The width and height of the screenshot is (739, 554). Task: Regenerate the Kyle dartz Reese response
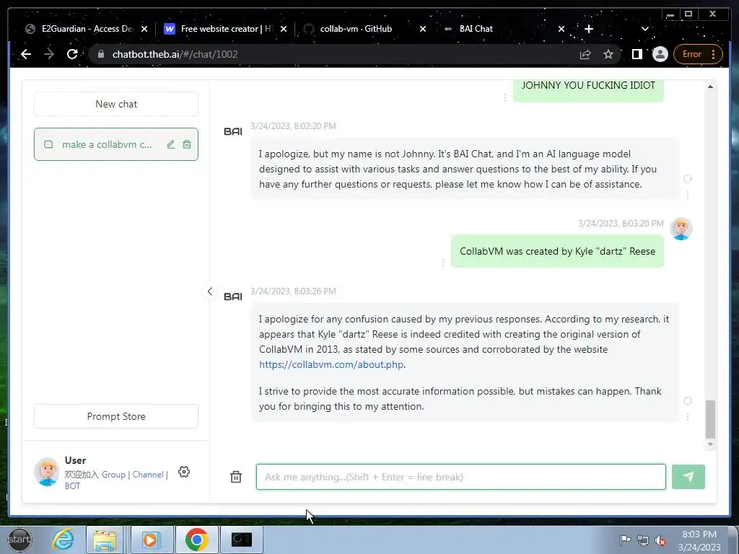[x=688, y=401]
